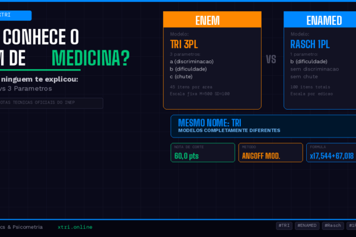The width and height of the screenshot is (356, 237).
Task: Open the xtri.online link in the footer
Action: point(75,227)
